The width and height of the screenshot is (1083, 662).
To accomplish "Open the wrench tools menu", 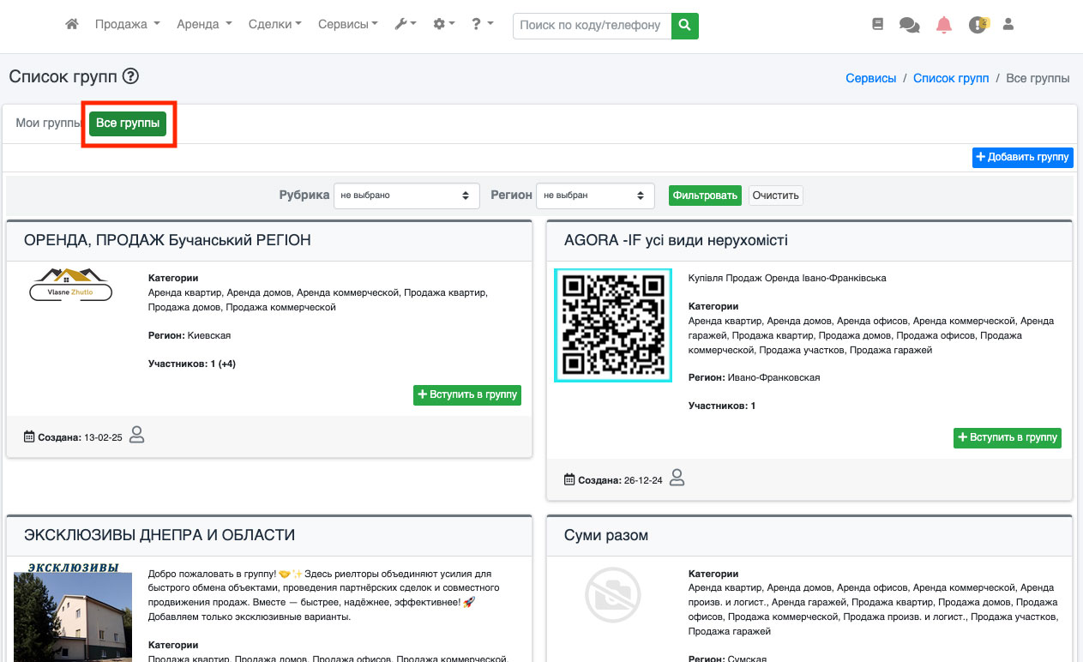I will point(405,25).
